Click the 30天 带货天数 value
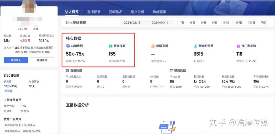The height and width of the screenshot is (134, 275). 32,86
